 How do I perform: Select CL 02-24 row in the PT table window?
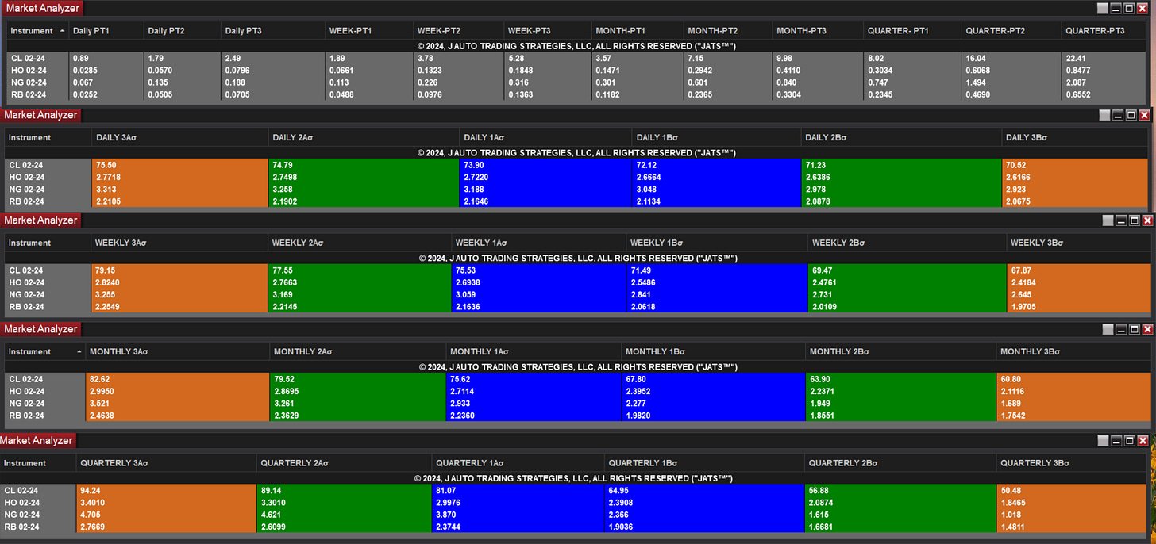pyautogui.click(x=576, y=58)
